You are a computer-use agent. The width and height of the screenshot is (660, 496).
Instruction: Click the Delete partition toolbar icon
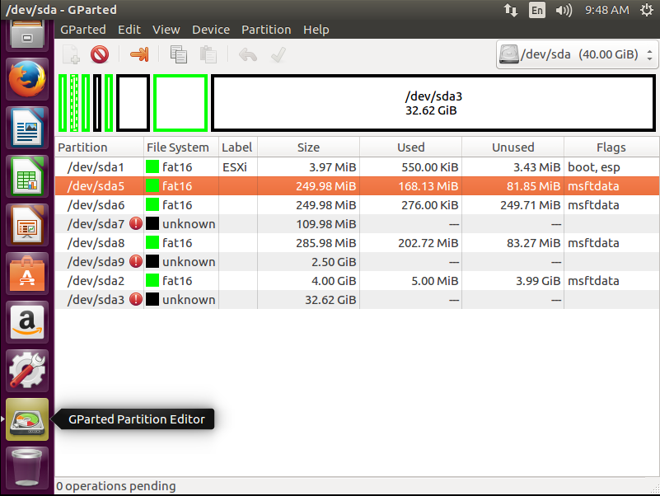pos(100,55)
